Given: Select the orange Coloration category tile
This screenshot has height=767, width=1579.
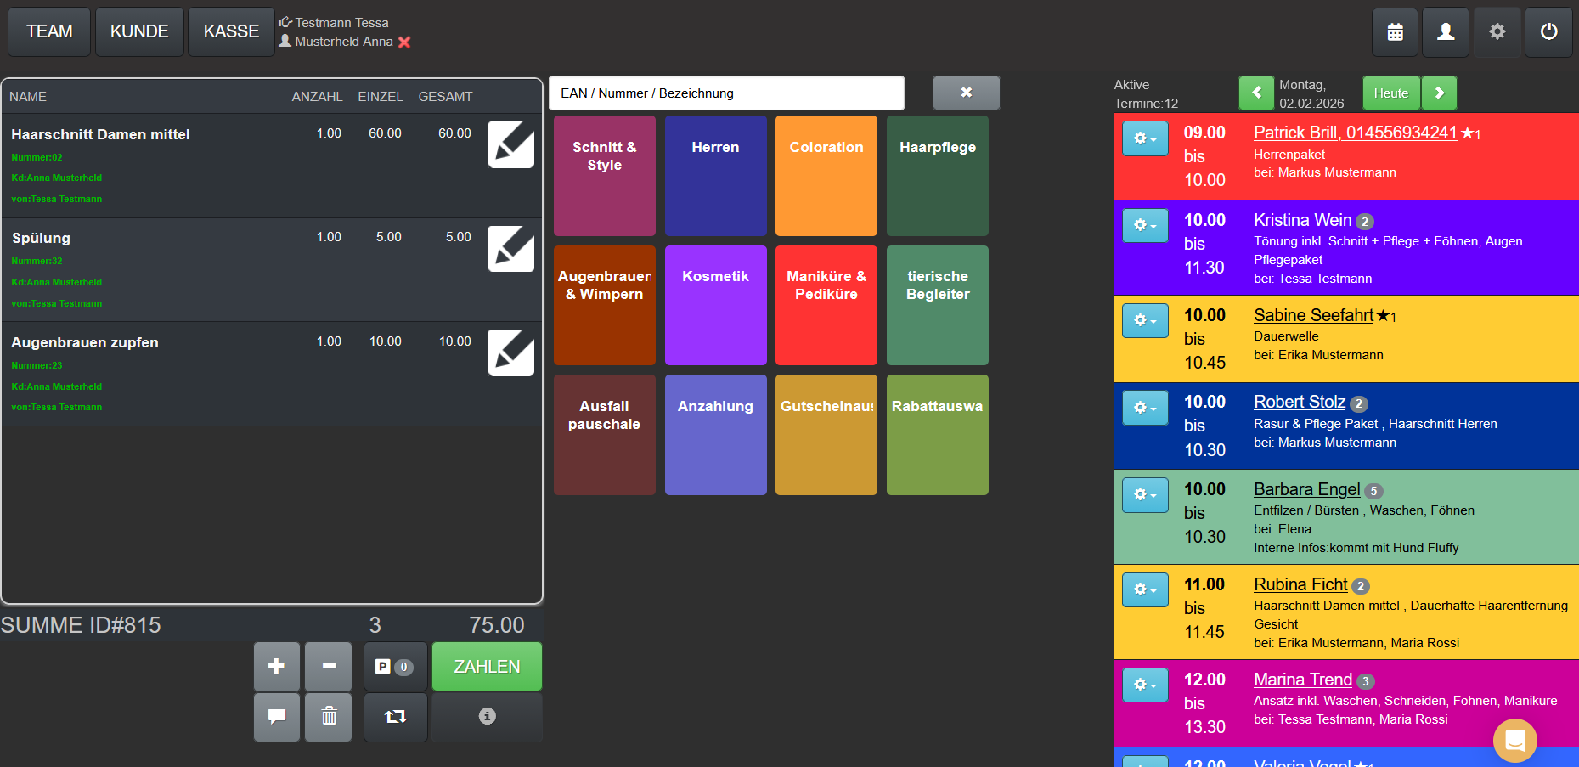Looking at the screenshot, I should (x=826, y=176).
